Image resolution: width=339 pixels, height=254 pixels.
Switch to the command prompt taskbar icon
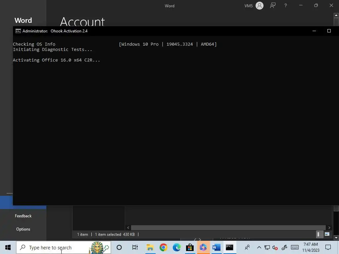tap(230, 247)
